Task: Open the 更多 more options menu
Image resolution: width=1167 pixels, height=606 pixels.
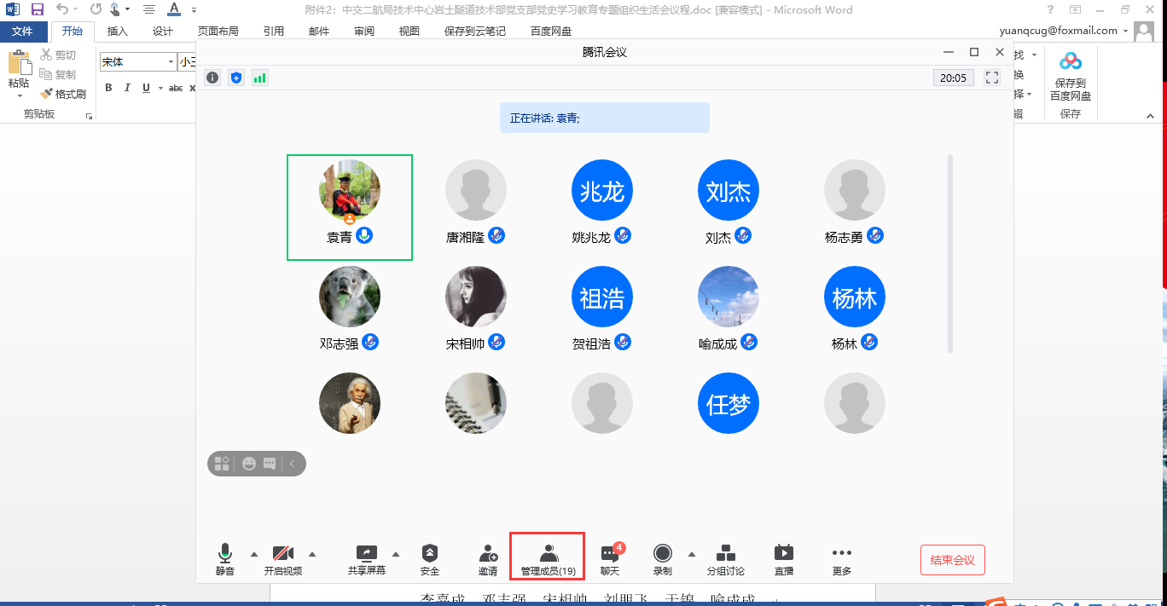Action: tap(841, 559)
